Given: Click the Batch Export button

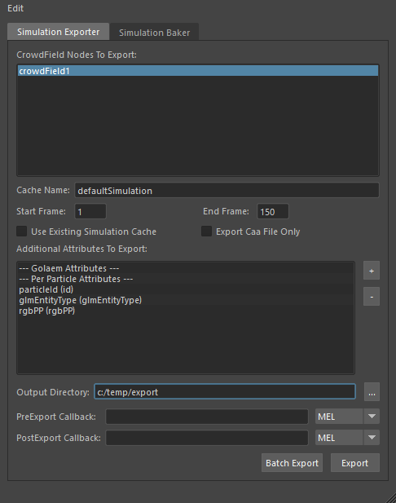Looking at the screenshot, I should coord(292,462).
